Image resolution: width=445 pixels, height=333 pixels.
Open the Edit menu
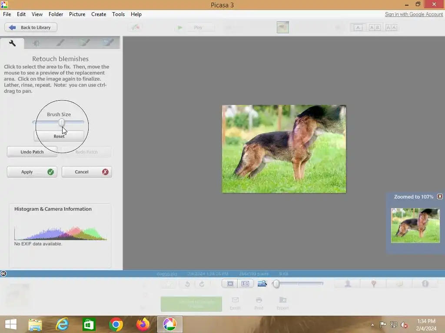21,14
